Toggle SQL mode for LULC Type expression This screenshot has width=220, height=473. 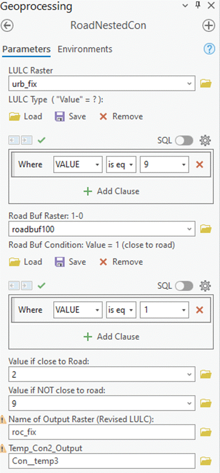pos(184,140)
